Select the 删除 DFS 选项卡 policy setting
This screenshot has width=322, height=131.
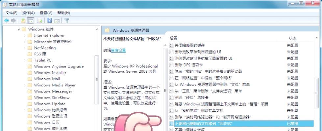(189, 65)
